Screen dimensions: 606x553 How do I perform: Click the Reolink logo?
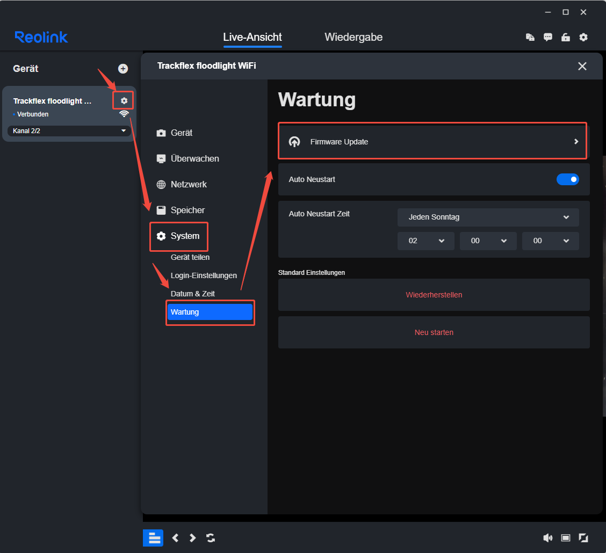(x=41, y=37)
